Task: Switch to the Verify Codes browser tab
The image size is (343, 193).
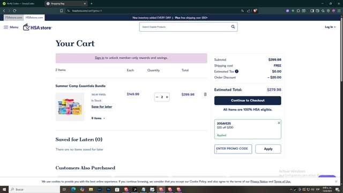Action: click(21, 4)
